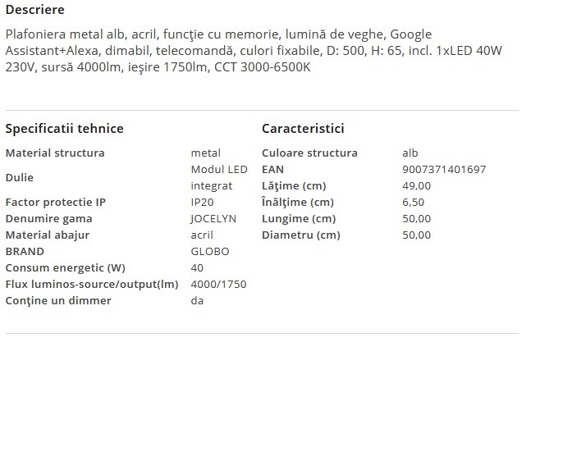Click the Specificatii tehnice heading
This screenshot has height=470, width=572.
coord(65,128)
